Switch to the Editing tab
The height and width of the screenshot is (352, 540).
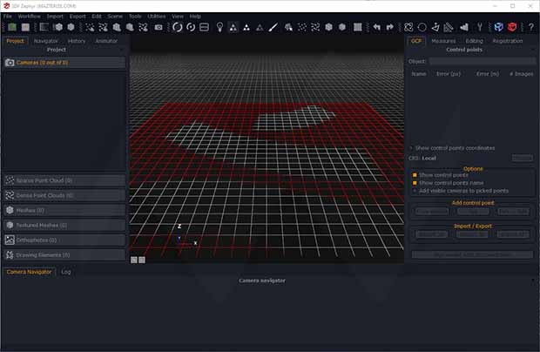tap(474, 41)
